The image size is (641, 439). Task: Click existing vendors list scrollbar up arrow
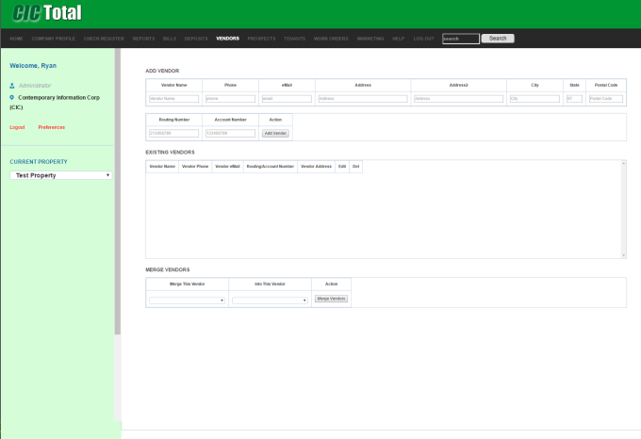[x=623, y=163]
